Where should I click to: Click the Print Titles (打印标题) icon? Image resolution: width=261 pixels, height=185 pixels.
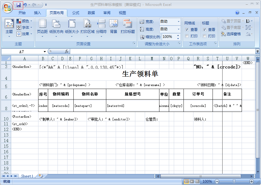point(128,26)
